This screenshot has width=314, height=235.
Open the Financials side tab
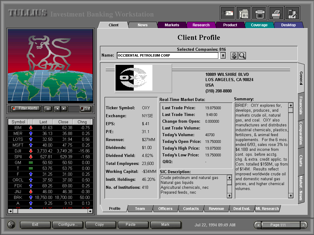[x=301, y=106]
